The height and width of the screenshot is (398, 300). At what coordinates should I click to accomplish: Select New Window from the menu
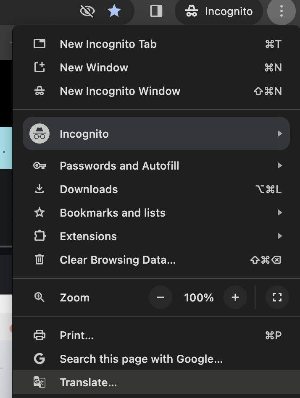pos(94,68)
